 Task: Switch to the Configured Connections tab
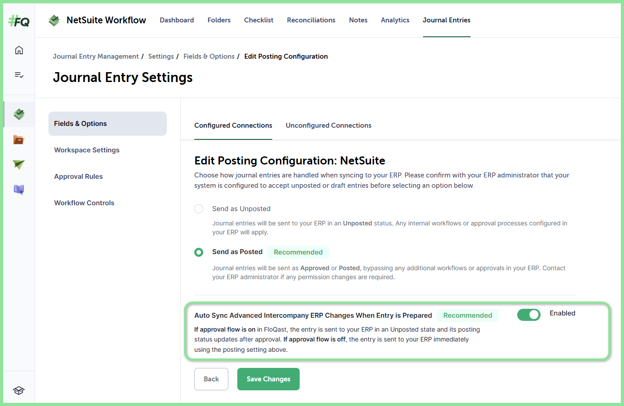point(233,125)
